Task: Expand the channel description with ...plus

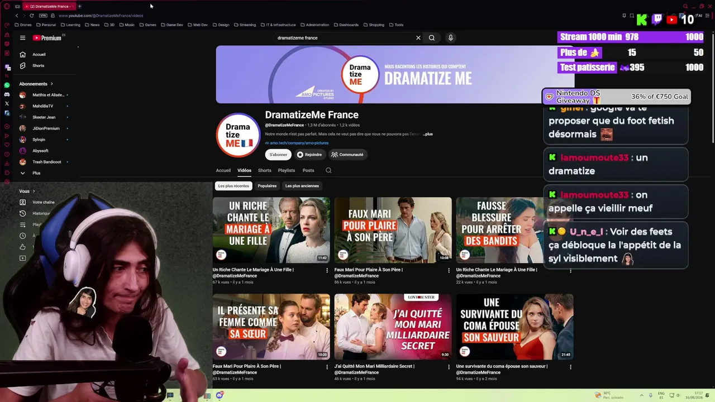Action: pyautogui.click(x=428, y=134)
